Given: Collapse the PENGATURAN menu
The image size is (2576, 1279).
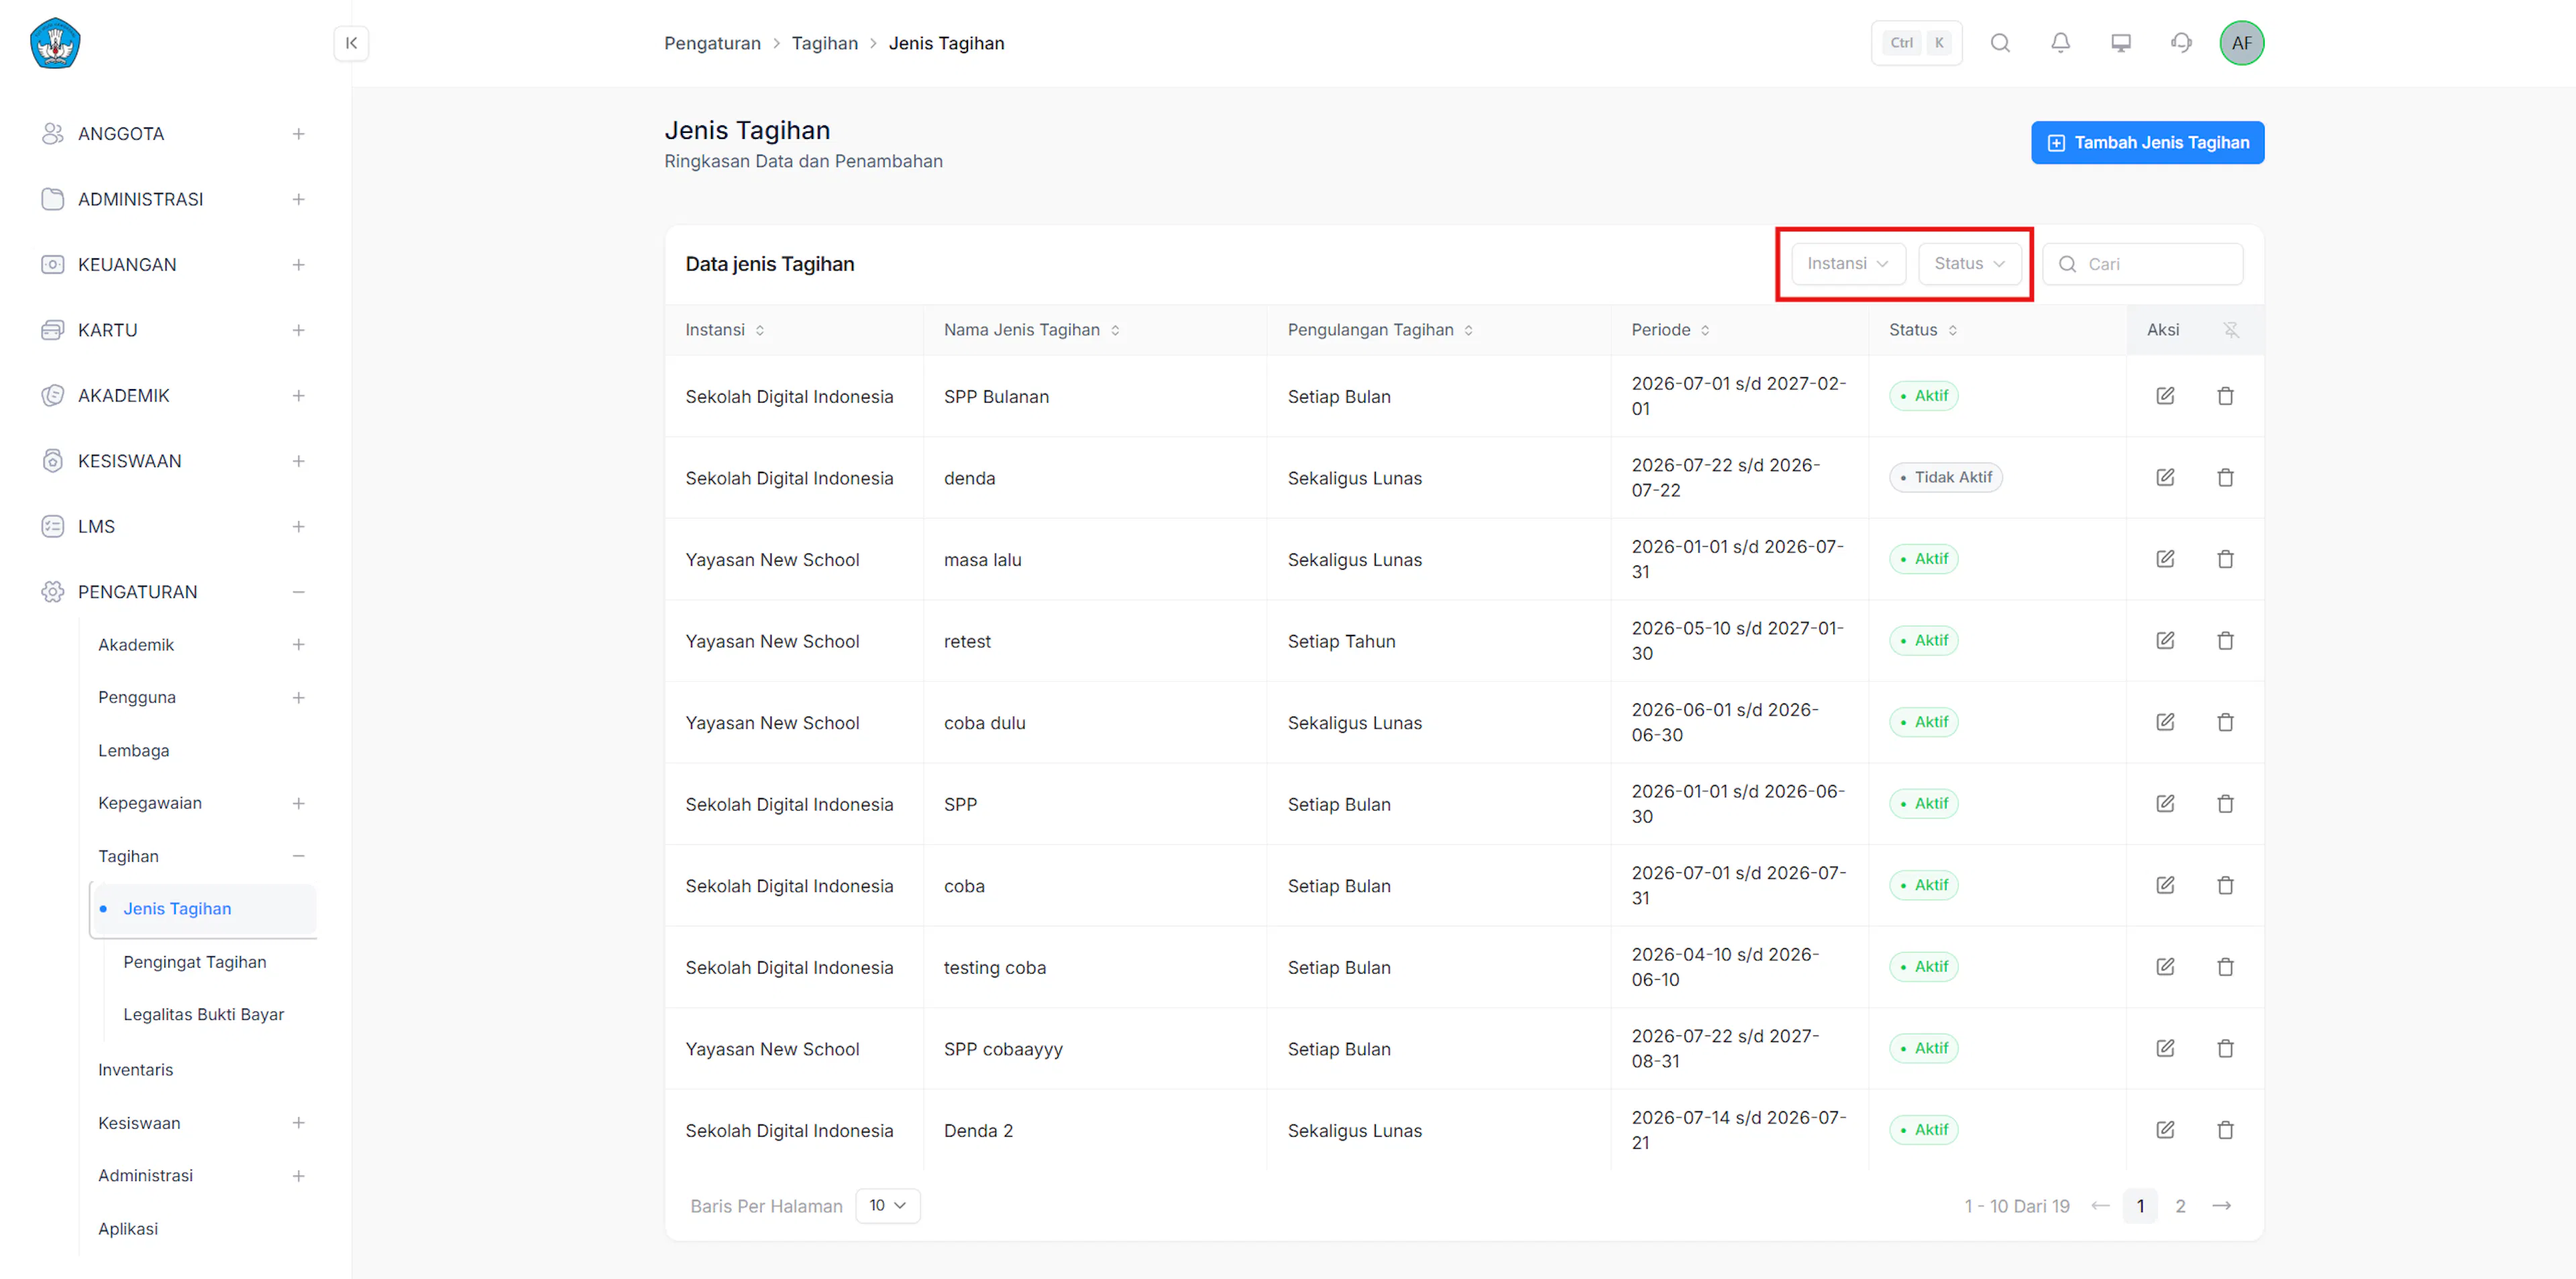Looking at the screenshot, I should 298,592.
